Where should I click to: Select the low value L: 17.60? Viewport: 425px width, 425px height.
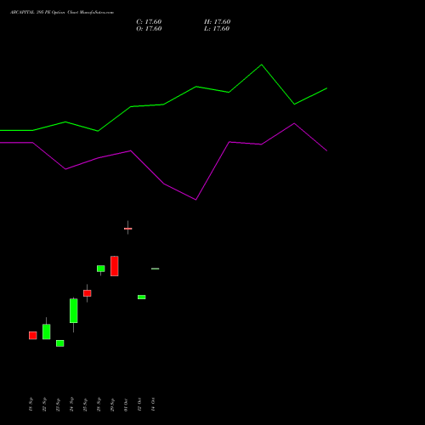pos(217,29)
